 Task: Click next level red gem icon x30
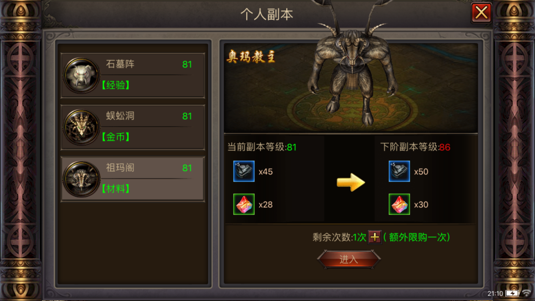[x=399, y=204]
